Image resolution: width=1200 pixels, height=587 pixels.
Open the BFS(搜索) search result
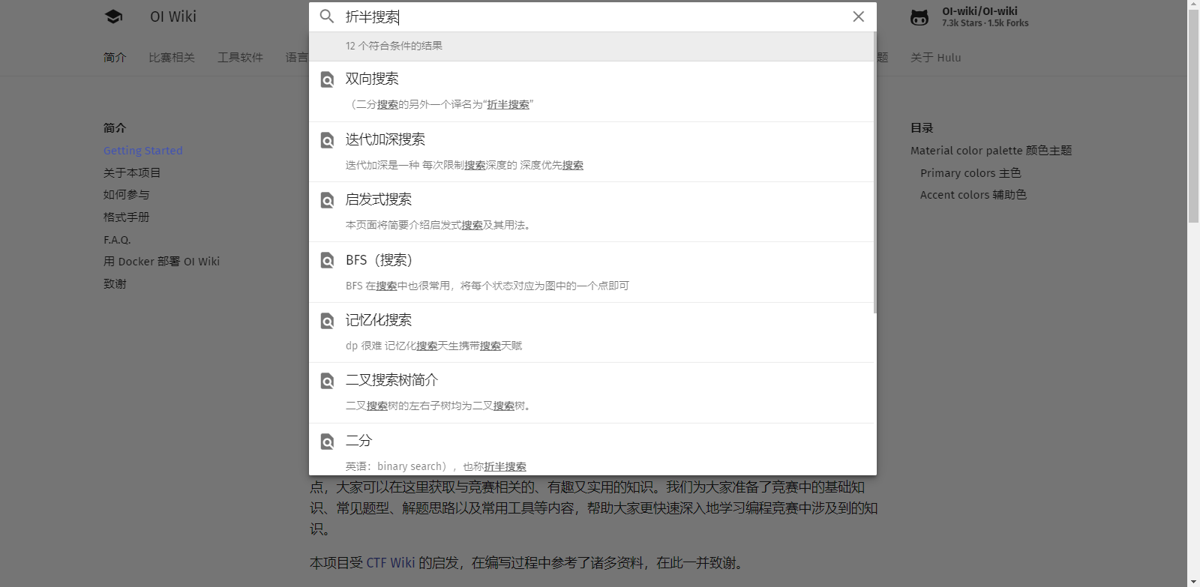[592, 272]
